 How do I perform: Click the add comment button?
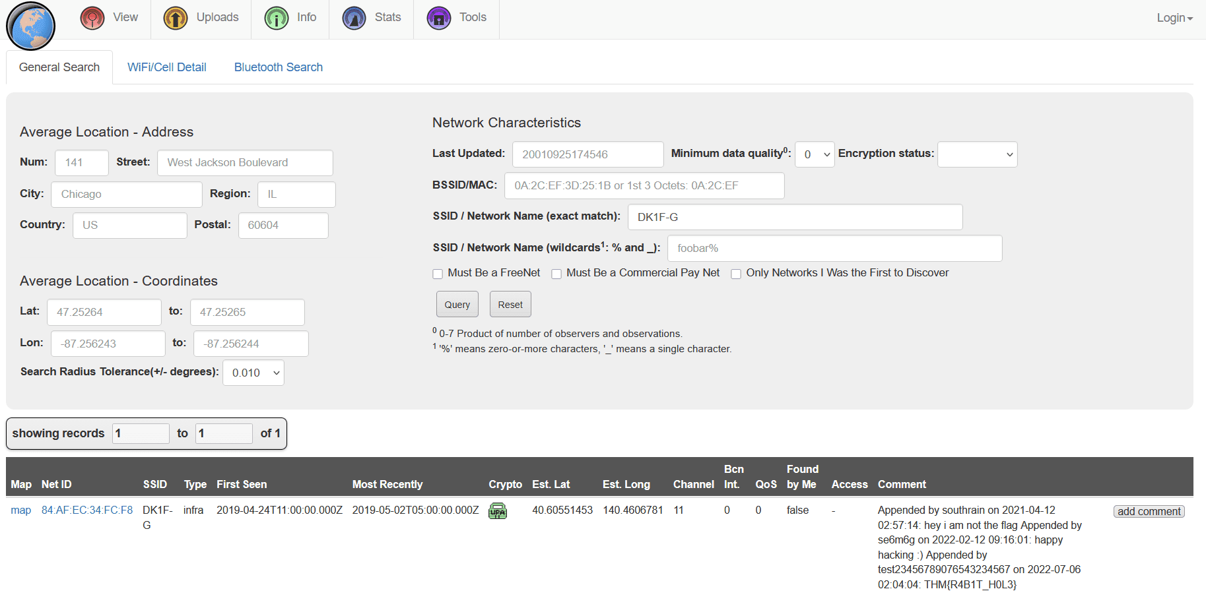tap(1149, 512)
